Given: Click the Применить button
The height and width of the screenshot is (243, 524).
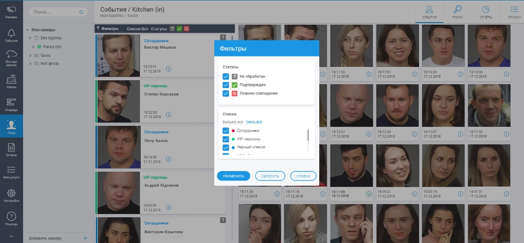Looking at the screenshot, I should [x=233, y=176].
